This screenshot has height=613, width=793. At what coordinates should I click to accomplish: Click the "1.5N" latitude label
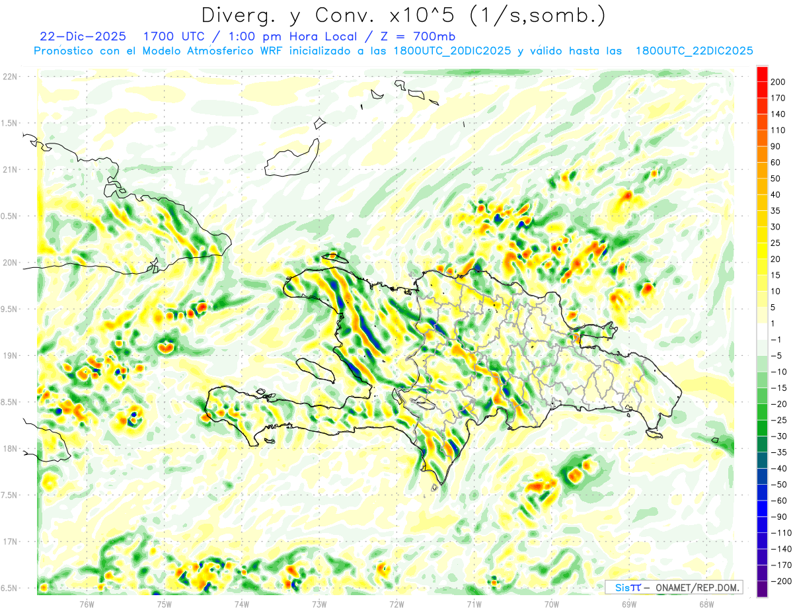(9, 123)
